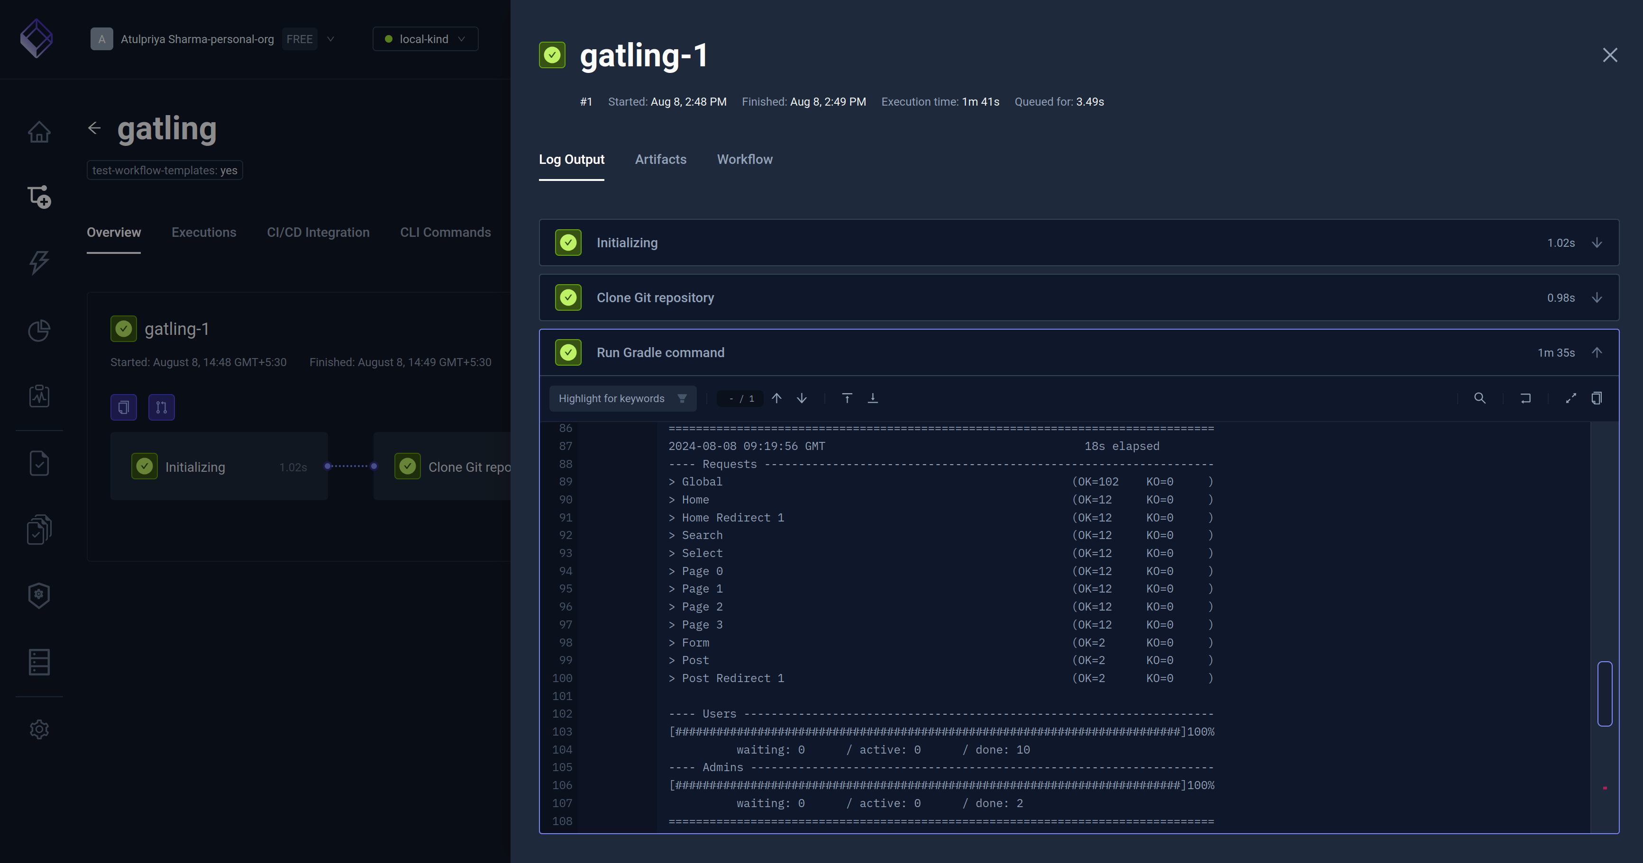The height and width of the screenshot is (863, 1643).
Task: Open Triggers via the lightning bolt icon
Action: coord(39,262)
